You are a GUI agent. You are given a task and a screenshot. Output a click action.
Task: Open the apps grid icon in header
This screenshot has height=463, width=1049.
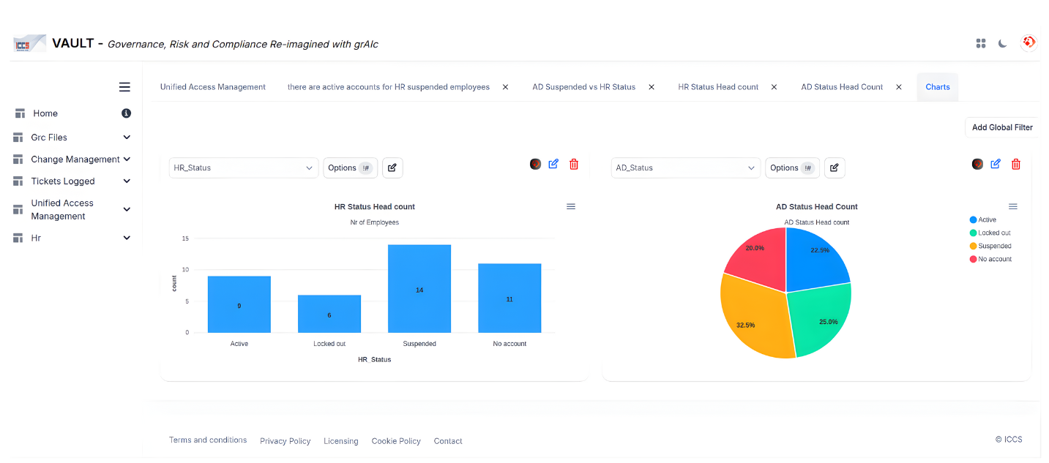tap(981, 43)
